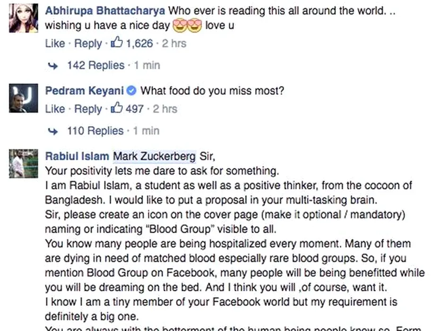This screenshot has height=331, width=441.
Task: Click verified badge next to Pedram Keyani
Action: [132, 91]
